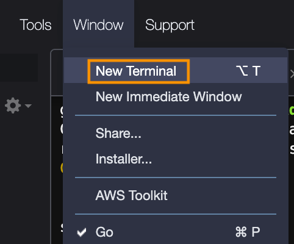Screen dimensions: 294x244
Task: Open the Support menu
Action: (x=170, y=25)
